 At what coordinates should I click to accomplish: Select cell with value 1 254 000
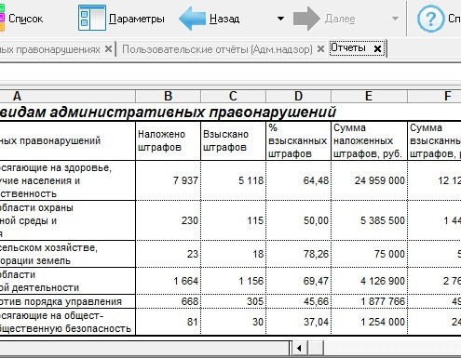369,322
